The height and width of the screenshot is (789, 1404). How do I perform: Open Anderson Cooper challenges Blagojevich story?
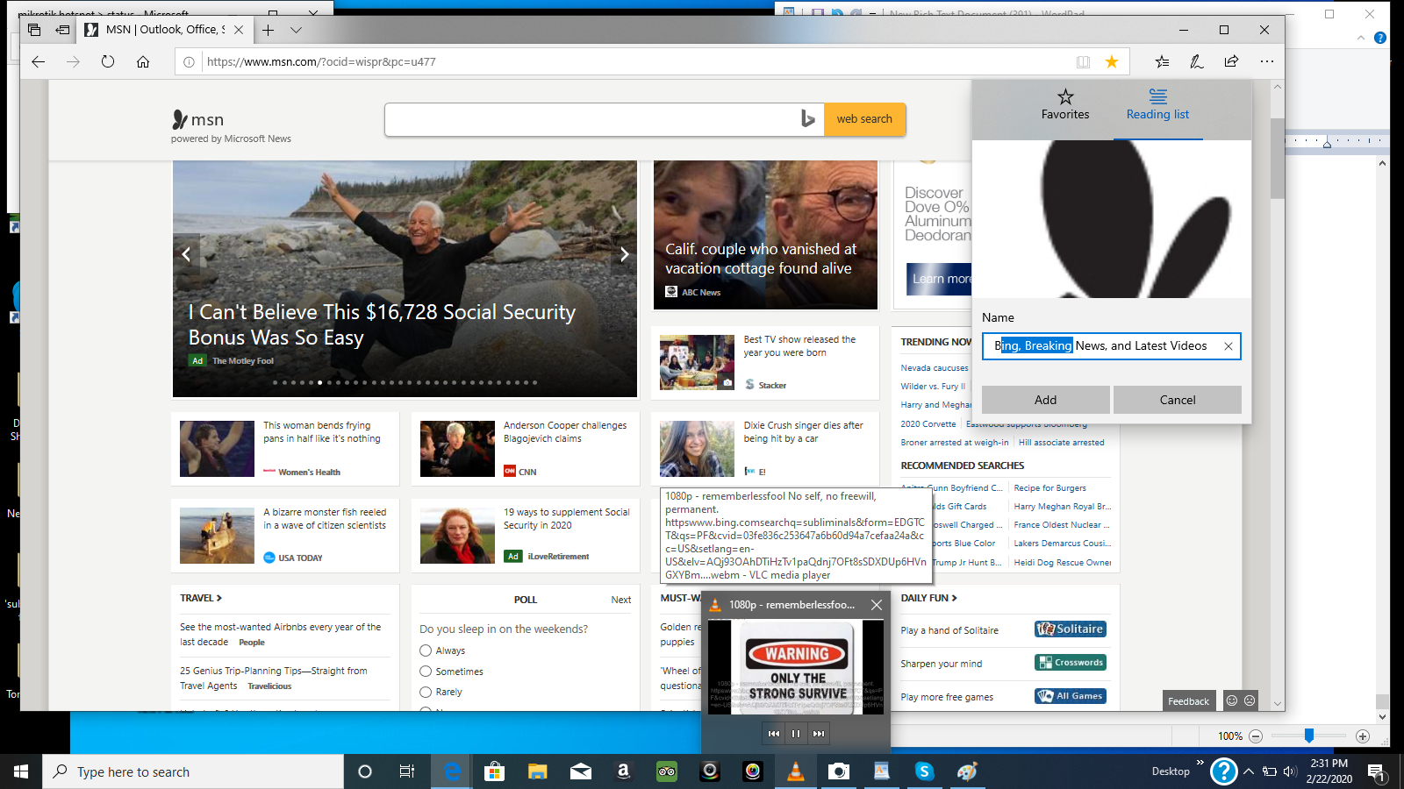565,432
